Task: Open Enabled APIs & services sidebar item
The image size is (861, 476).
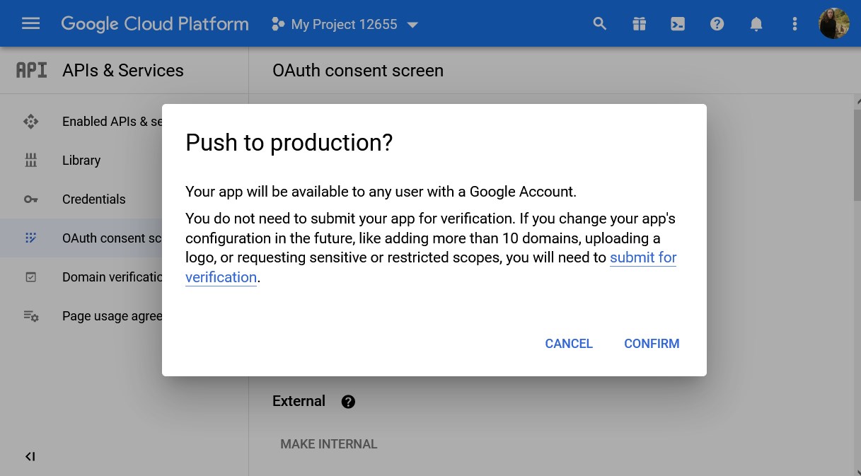Action: (x=81, y=122)
